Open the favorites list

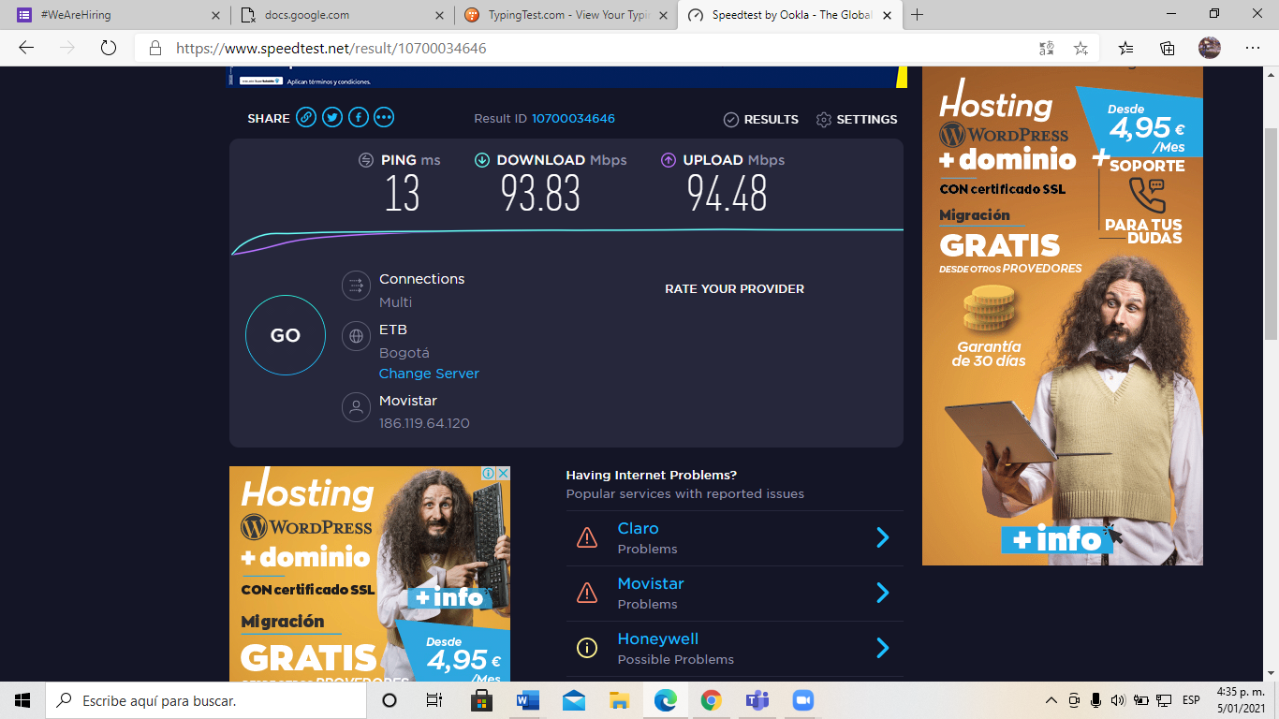pos(1126,48)
